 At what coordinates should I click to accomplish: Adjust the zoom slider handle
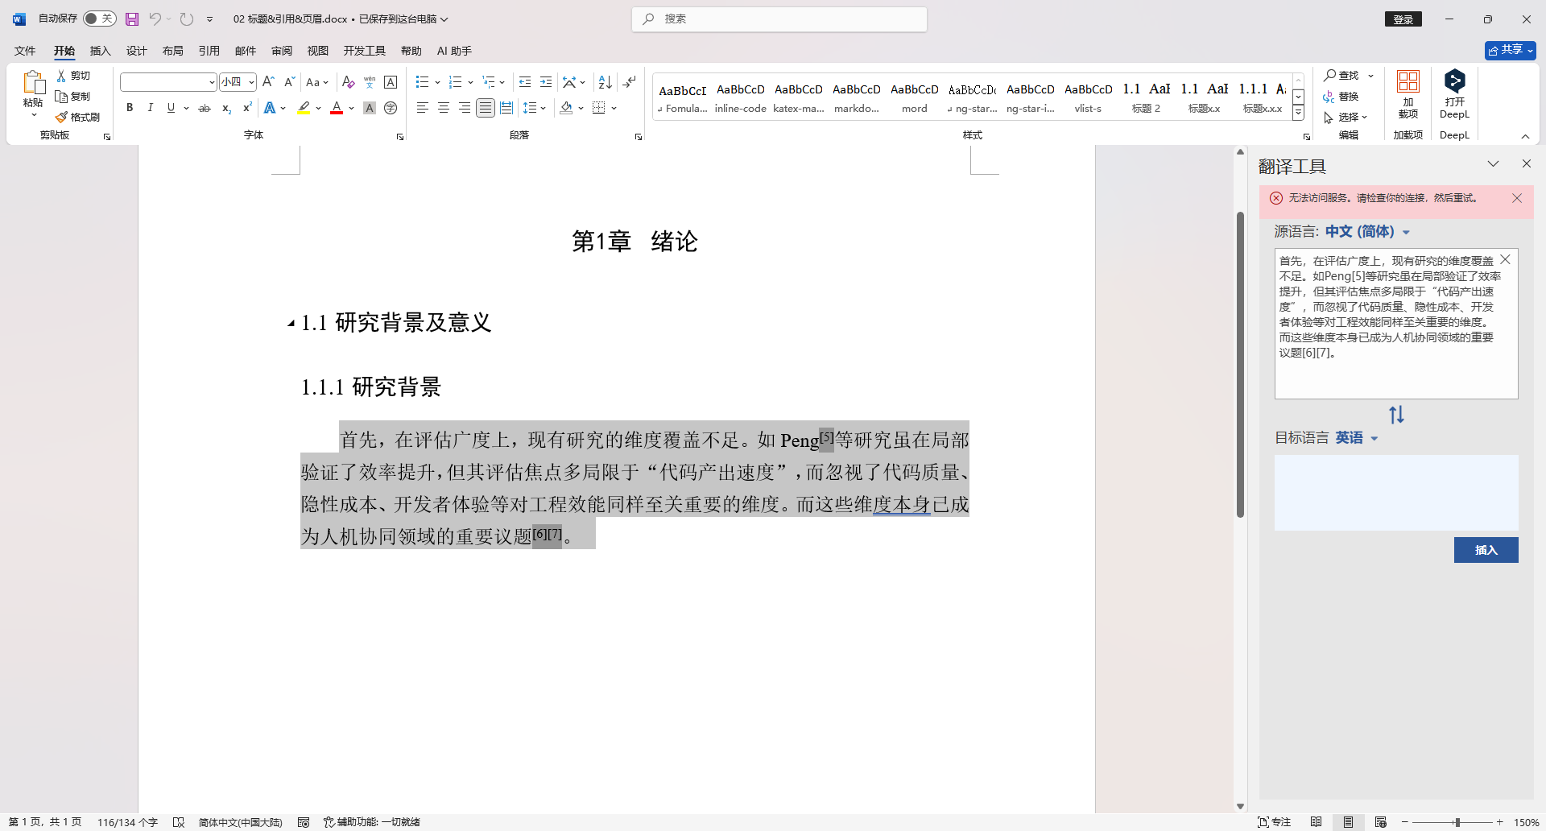tap(1457, 822)
